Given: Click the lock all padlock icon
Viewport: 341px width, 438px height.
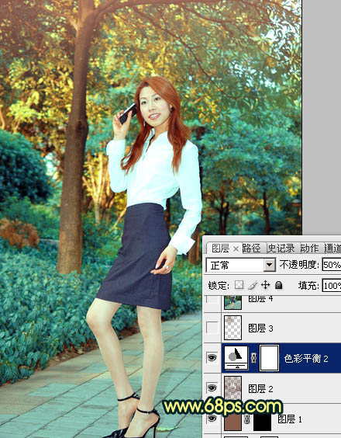Looking at the screenshot, I should point(278,285).
